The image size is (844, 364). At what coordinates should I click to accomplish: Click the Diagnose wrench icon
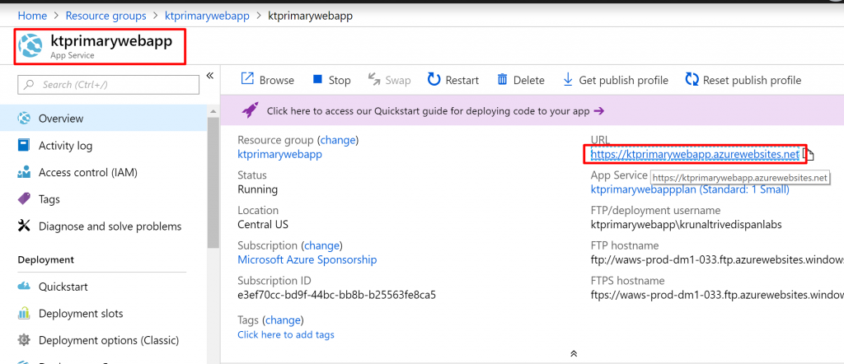[x=24, y=226]
